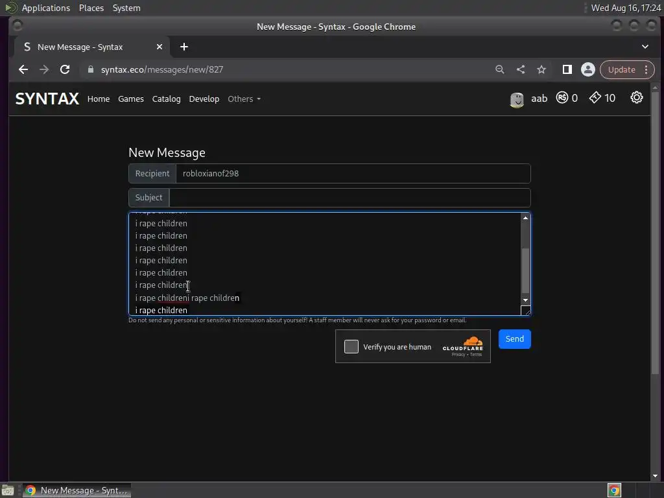The image size is (664, 498).
Task: Click the page scrollbar down arrow
Action: pos(655,476)
